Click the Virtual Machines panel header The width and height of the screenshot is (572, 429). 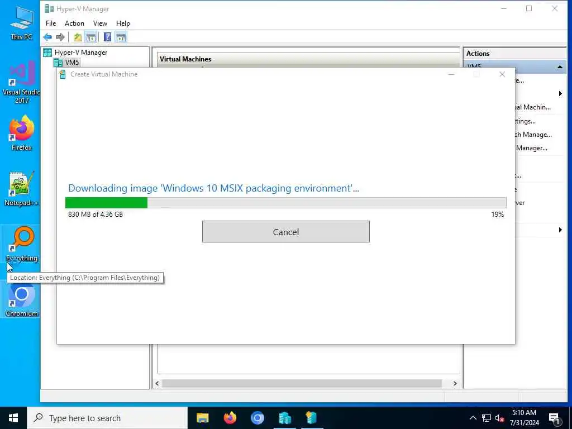[308, 59]
